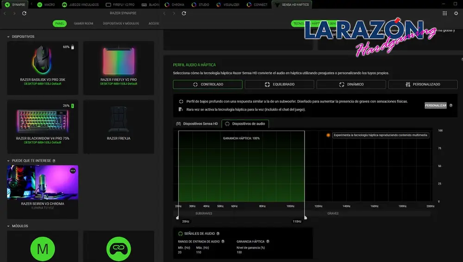Click the 20Hz minimum frequency slider handle
463x262 pixels.
pyautogui.click(x=177, y=218)
